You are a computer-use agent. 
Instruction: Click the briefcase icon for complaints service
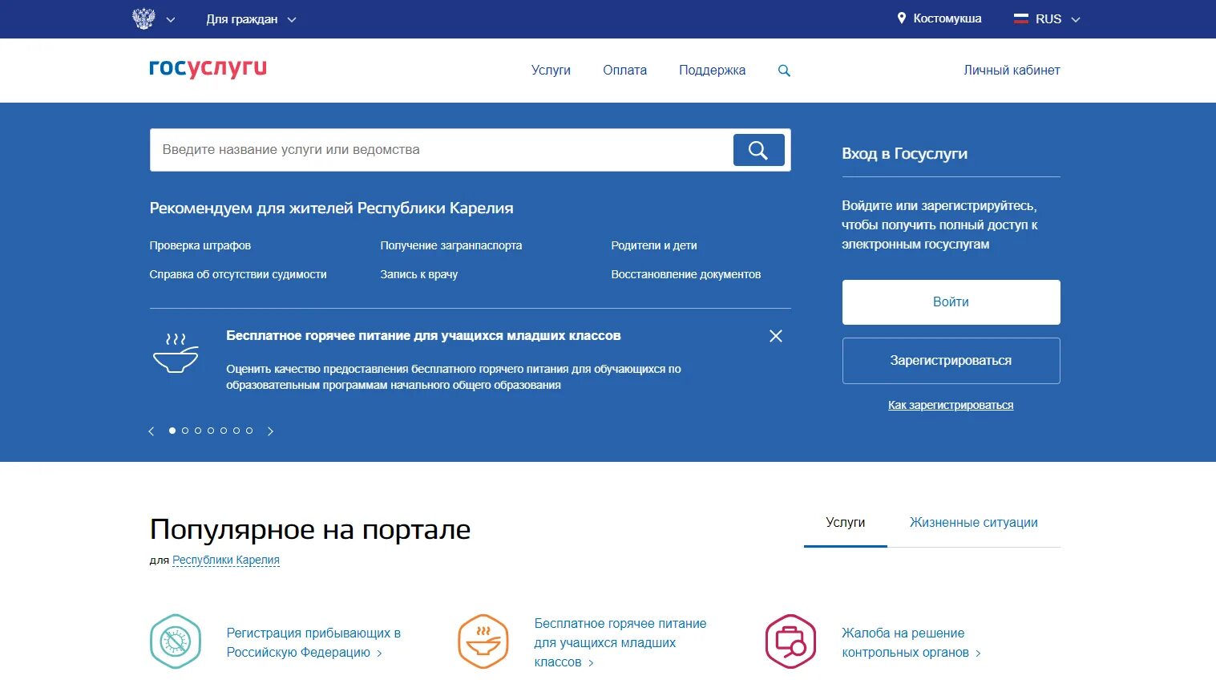tap(790, 641)
